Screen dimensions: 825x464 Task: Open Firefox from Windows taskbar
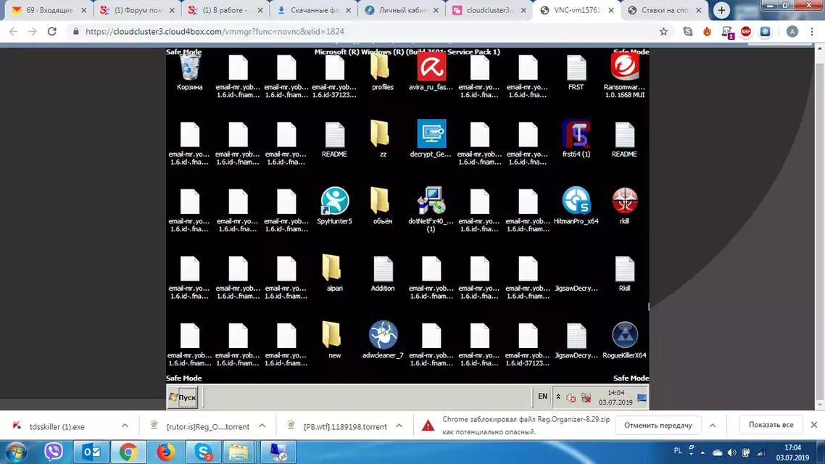pos(166,452)
